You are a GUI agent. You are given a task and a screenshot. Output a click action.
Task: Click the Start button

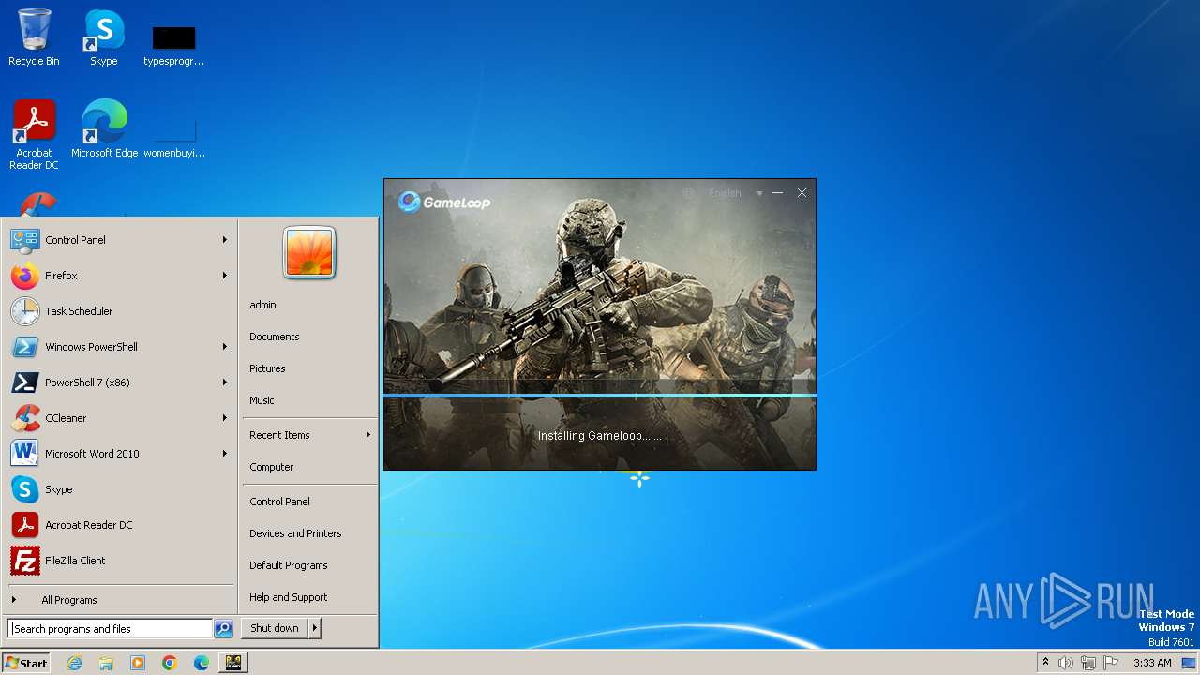tap(26, 663)
